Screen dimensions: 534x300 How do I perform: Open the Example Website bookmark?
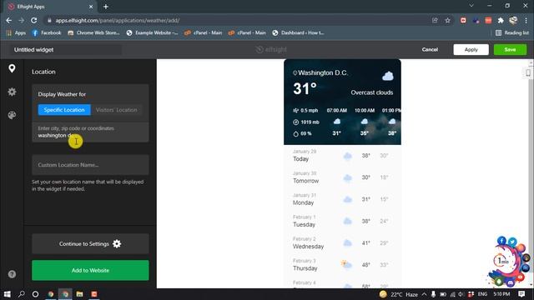tap(152, 32)
